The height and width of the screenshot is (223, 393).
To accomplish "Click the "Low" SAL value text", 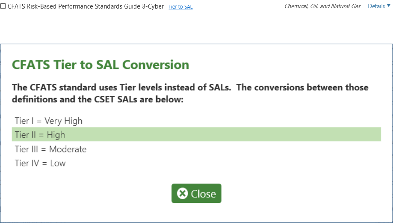I will coord(58,163).
